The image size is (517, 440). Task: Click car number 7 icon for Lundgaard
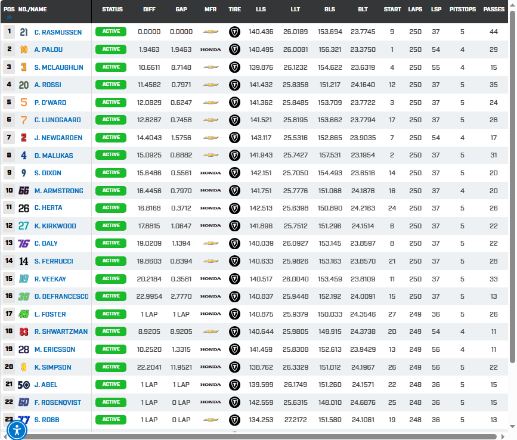(x=24, y=120)
